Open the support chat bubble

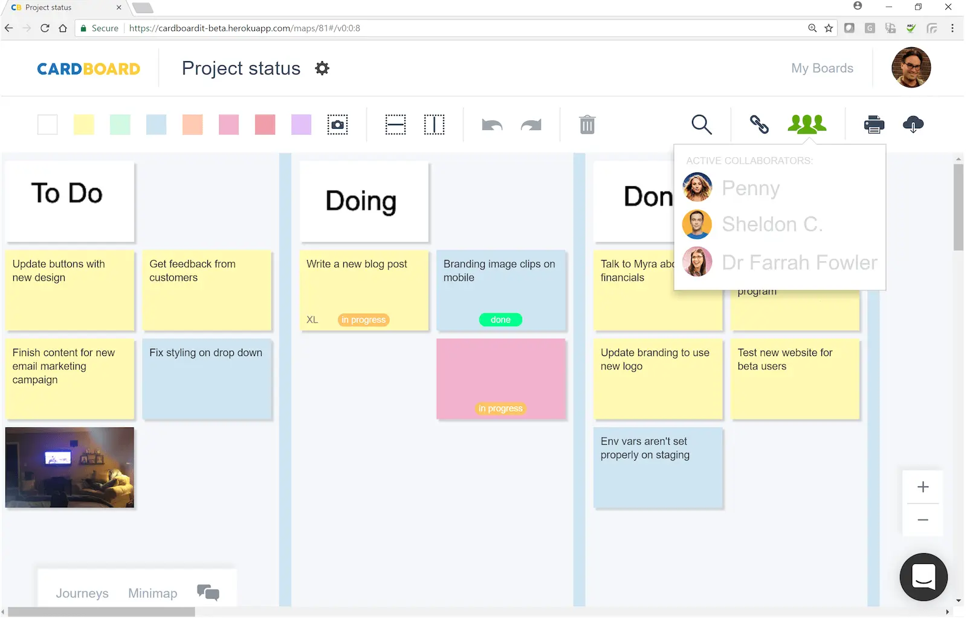(x=923, y=577)
